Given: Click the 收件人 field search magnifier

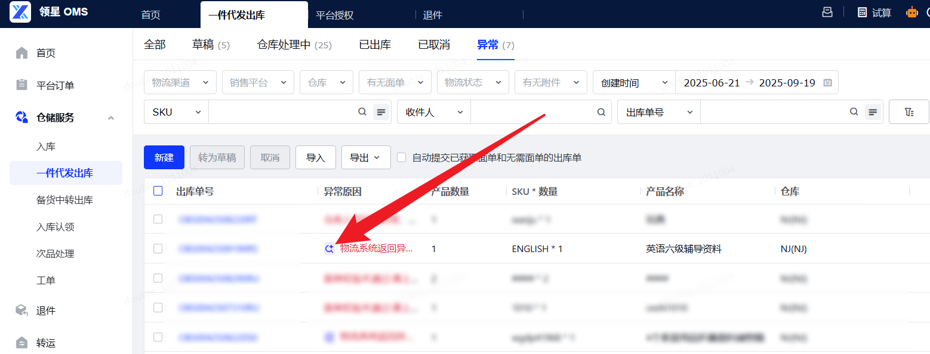Looking at the screenshot, I should 602,112.
